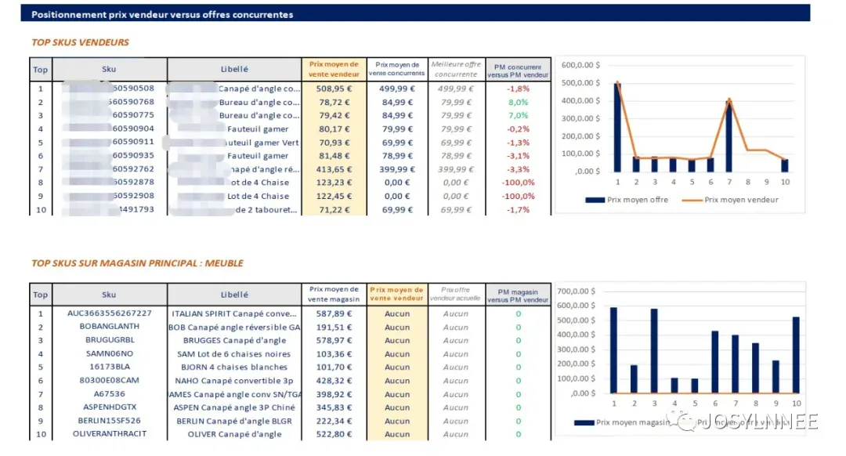Viewport: 846px width, 456px height.
Task: Click bar number 10 in the bottom chart
Action: click(796, 355)
